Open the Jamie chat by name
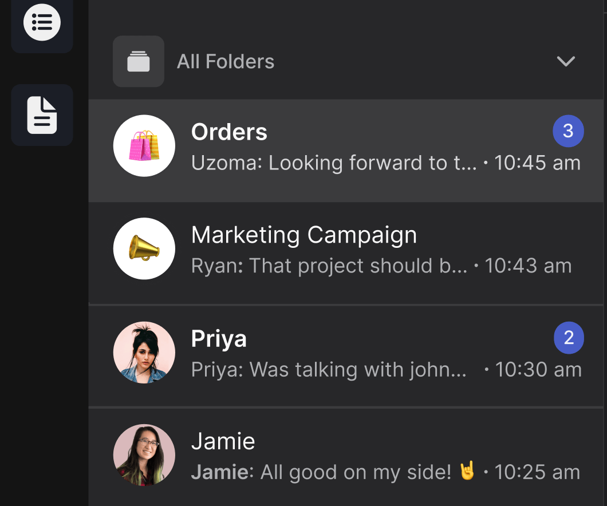The width and height of the screenshot is (607, 506). [x=223, y=441]
